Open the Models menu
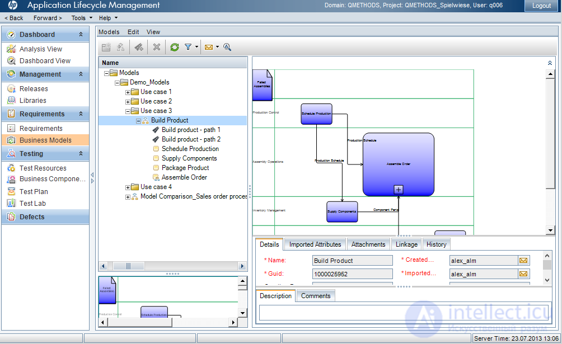 [x=109, y=32]
